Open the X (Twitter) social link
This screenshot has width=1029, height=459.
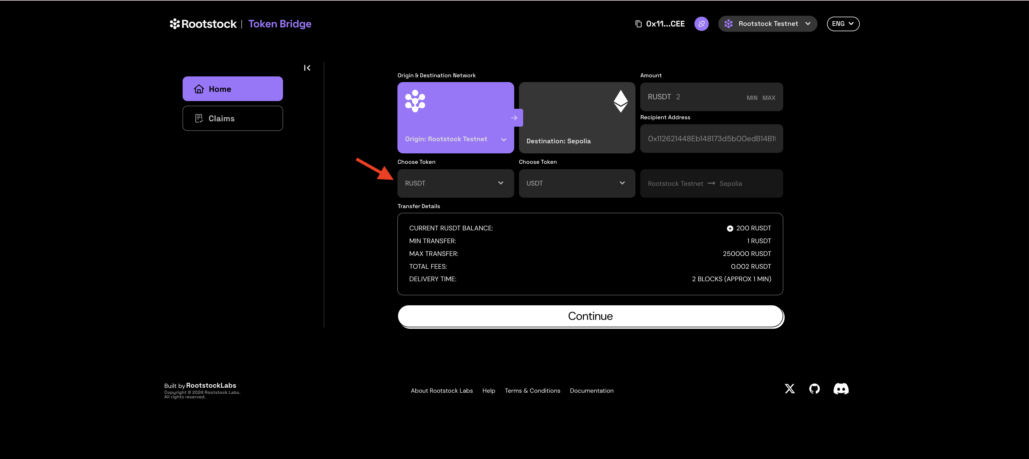(x=789, y=389)
